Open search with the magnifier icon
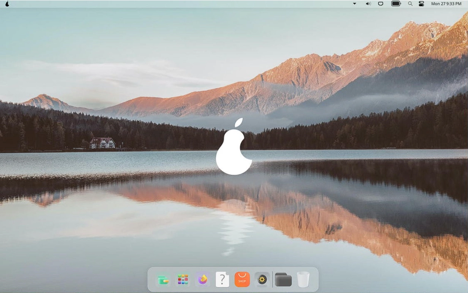The image size is (468, 293). point(410,4)
